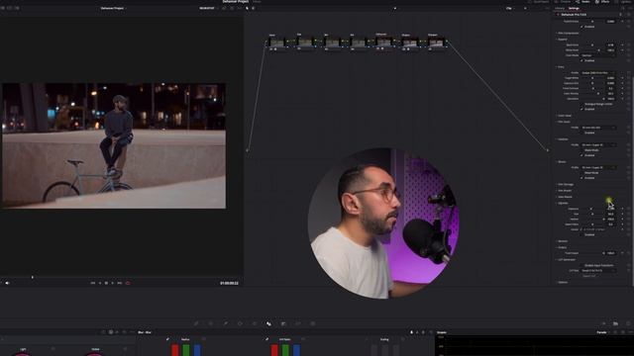Image resolution: width=634 pixels, height=356 pixels.
Task: Open the Parade scope type dropdown
Action: click(x=603, y=332)
